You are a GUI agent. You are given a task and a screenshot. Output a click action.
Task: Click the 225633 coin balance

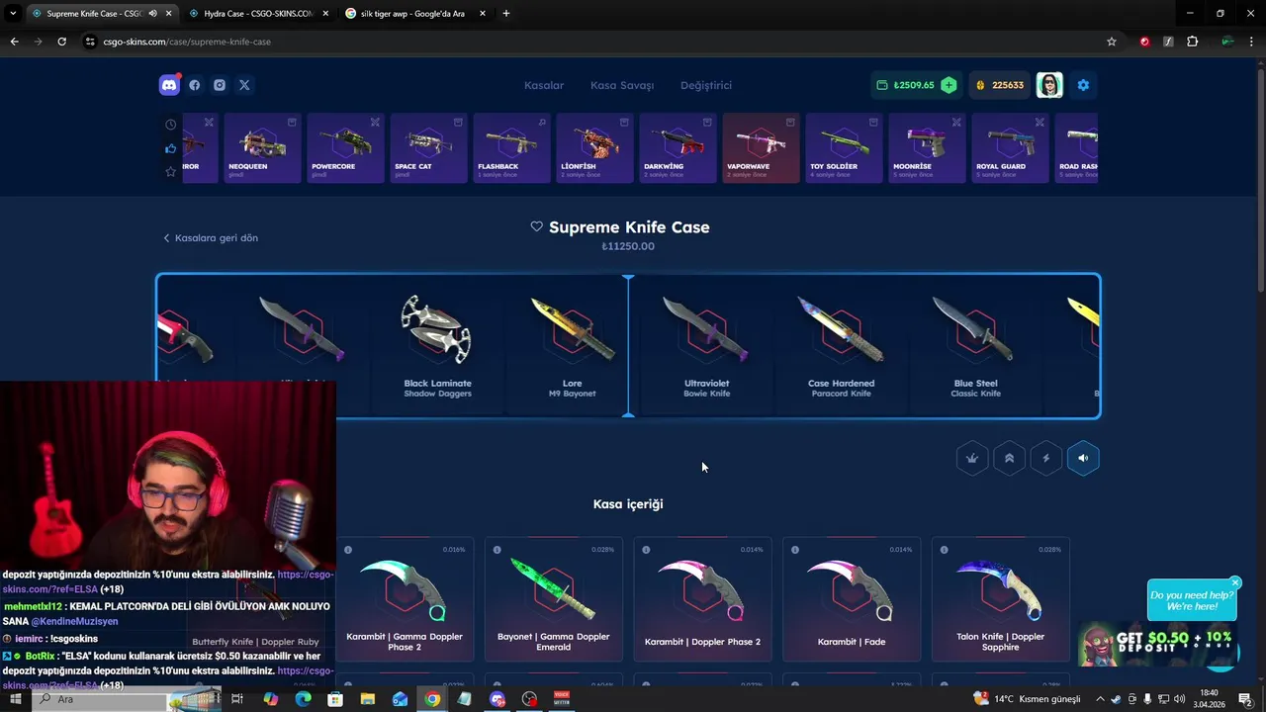[1000, 85]
